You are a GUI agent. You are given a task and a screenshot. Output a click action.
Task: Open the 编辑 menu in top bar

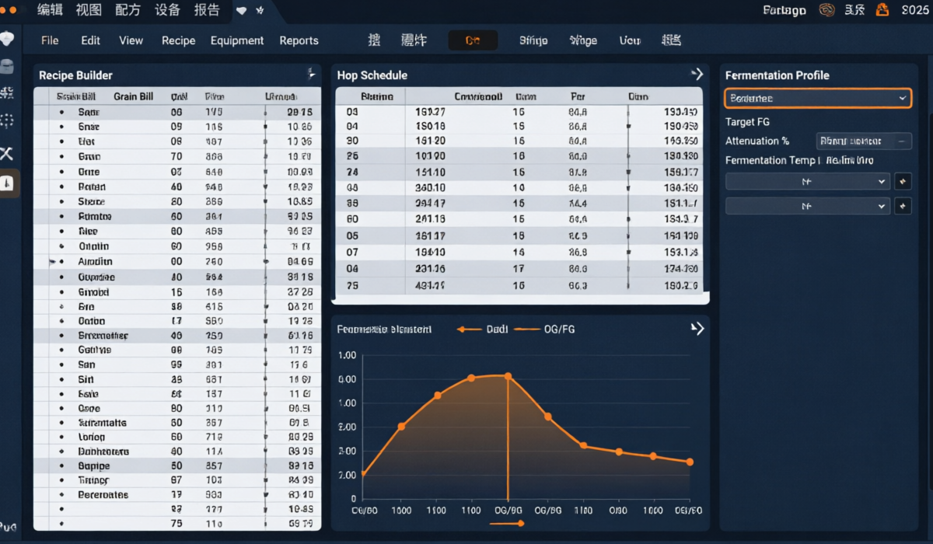(x=50, y=10)
